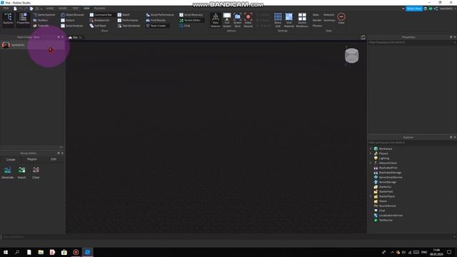
Task: Open Switch Windows dropdown
Action: click(302, 20)
